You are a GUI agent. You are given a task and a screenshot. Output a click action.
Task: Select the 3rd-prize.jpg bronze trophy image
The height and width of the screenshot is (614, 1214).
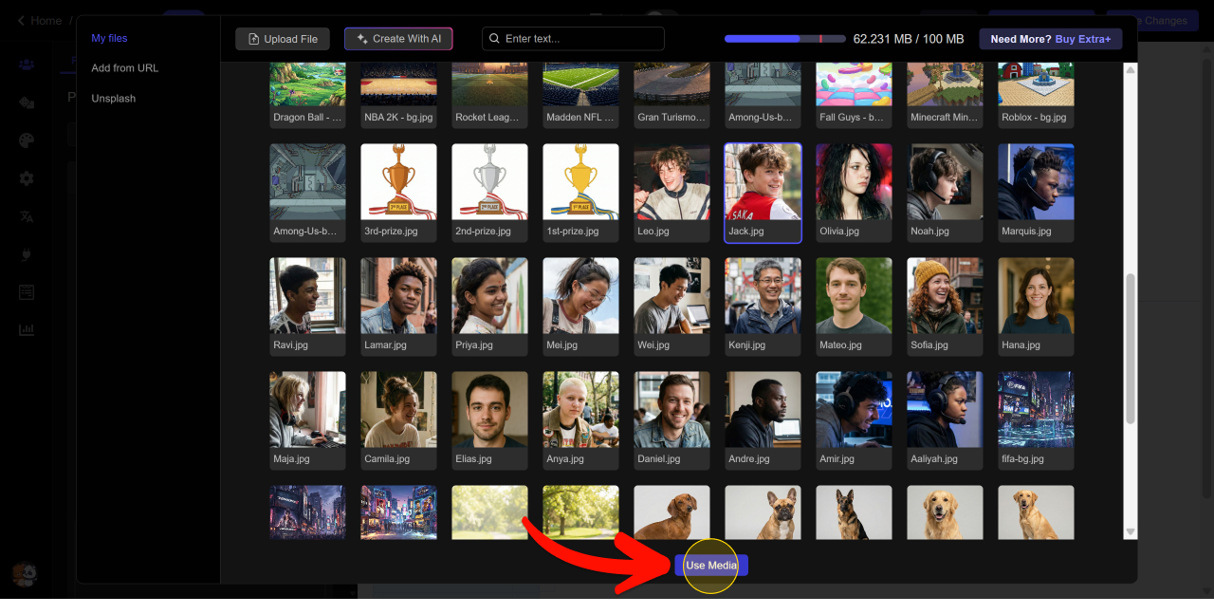pos(398,183)
